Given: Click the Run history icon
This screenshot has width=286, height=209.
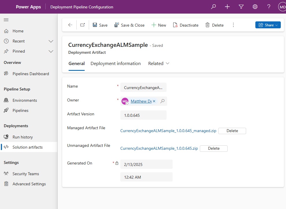Looking at the screenshot, I should click(6, 137).
